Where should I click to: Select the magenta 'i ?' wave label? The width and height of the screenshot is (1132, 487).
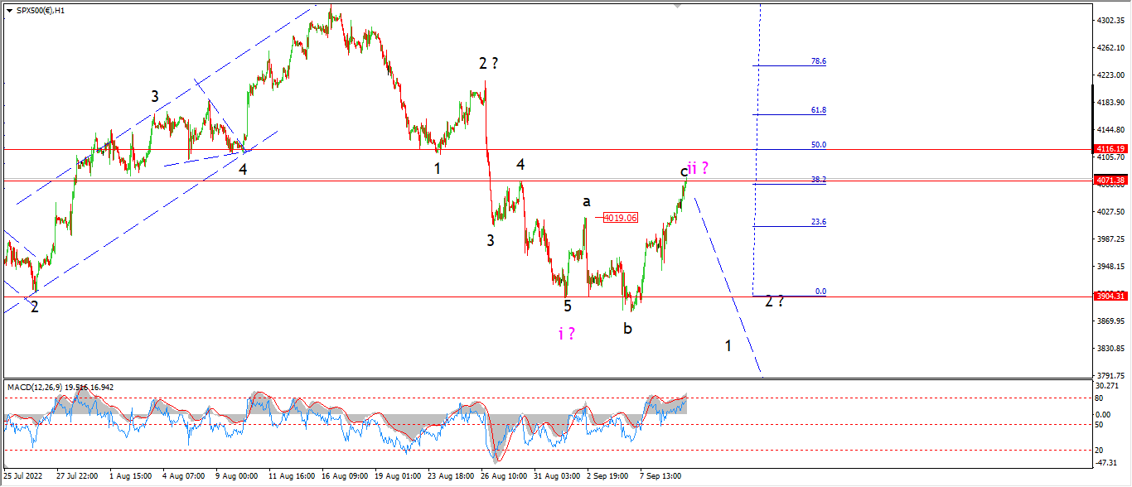click(567, 333)
